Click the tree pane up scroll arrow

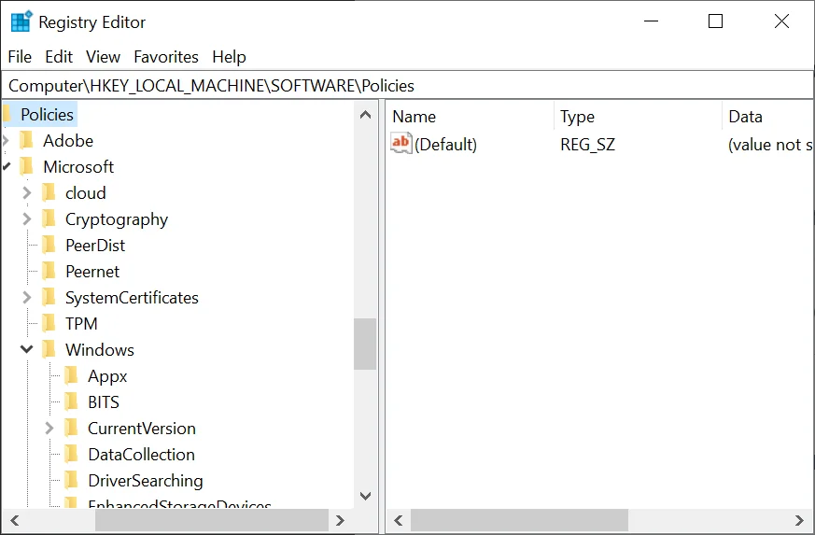pos(365,115)
